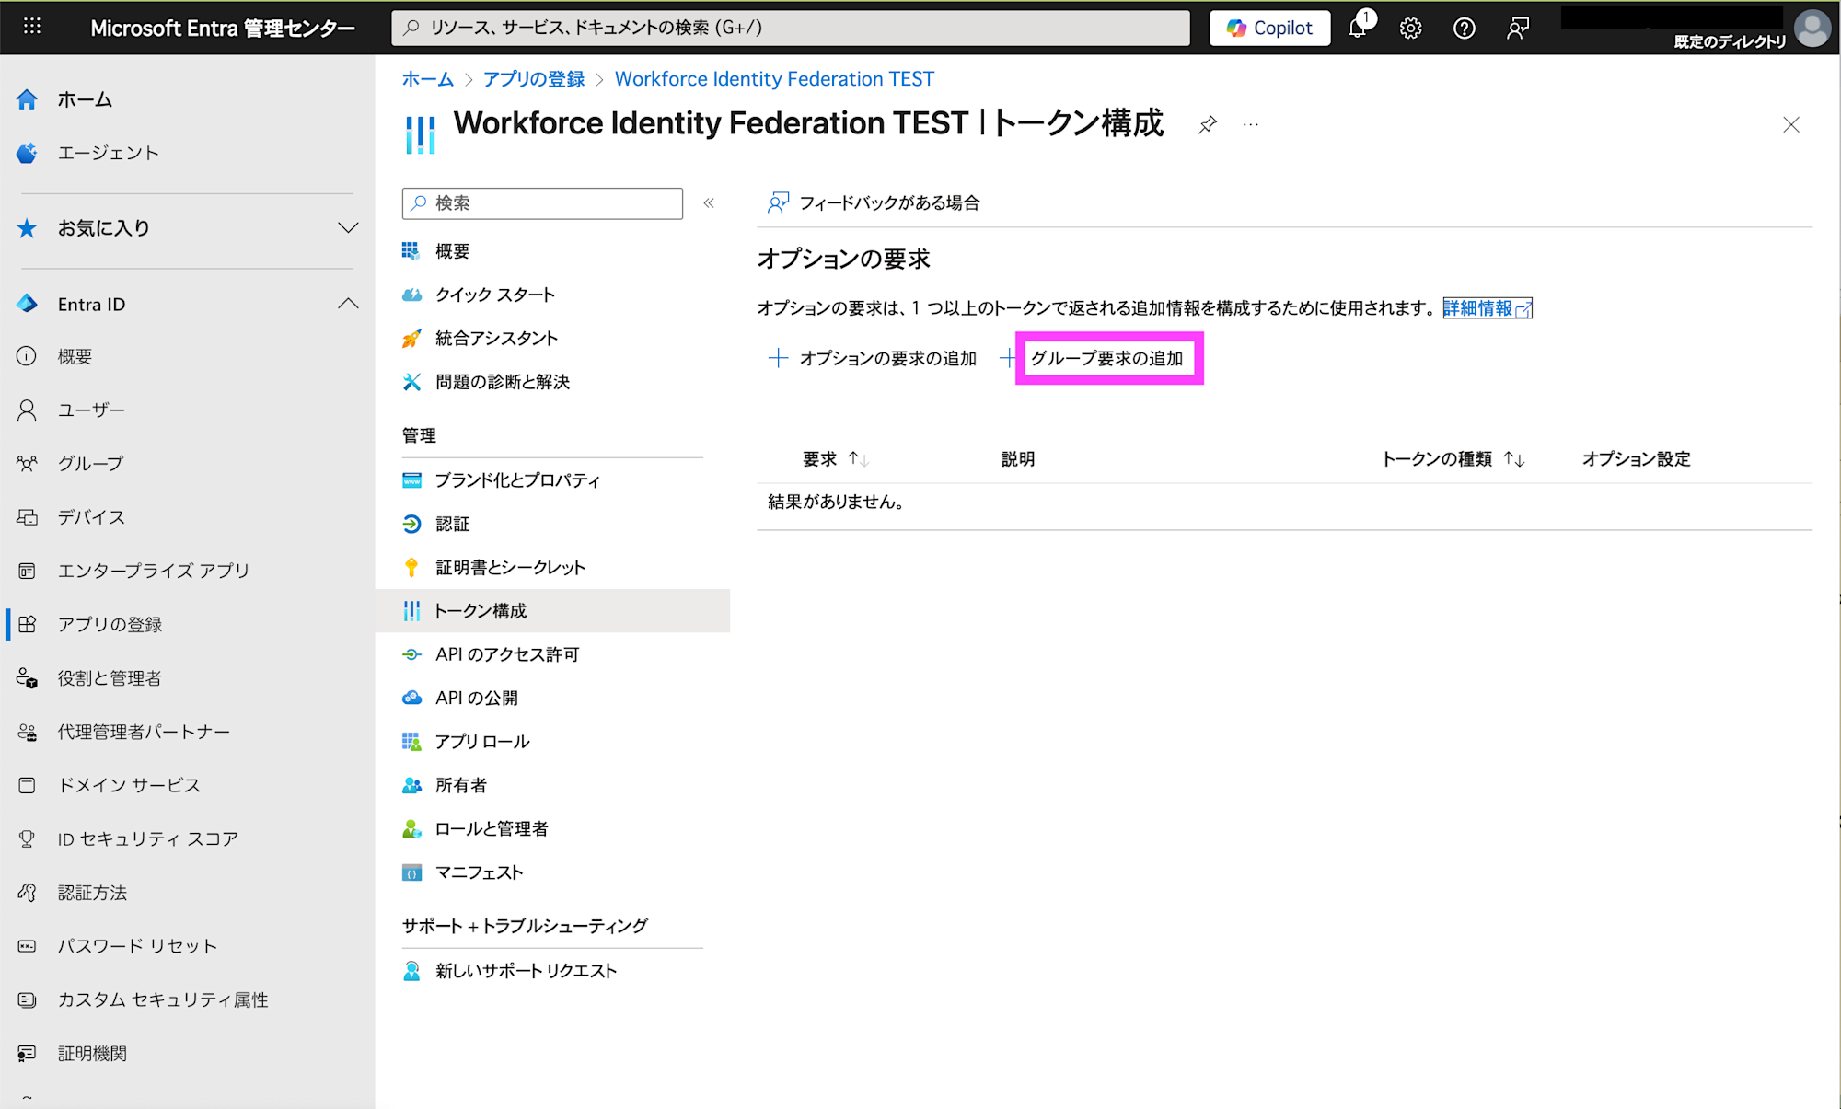Image resolution: width=1841 pixels, height=1109 pixels.
Task: Click the feedback person icon in top bar
Action: click(1517, 29)
